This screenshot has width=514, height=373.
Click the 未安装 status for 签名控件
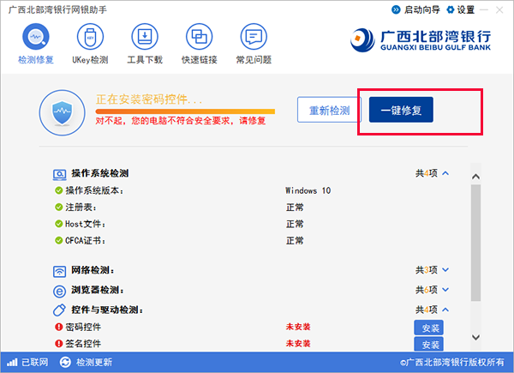(298, 344)
